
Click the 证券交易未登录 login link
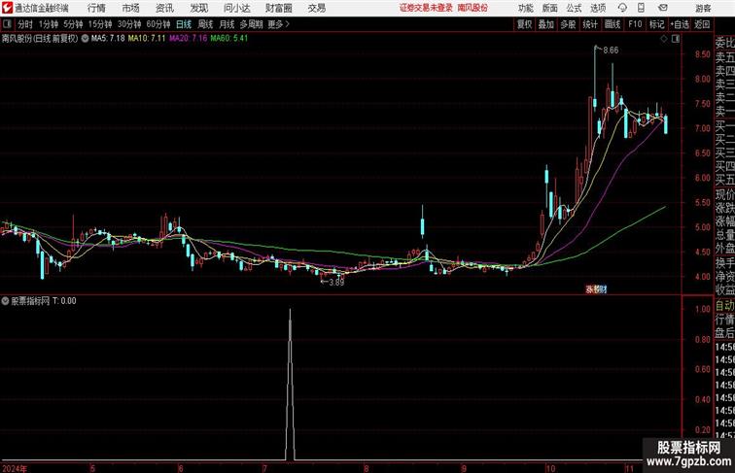(426, 8)
